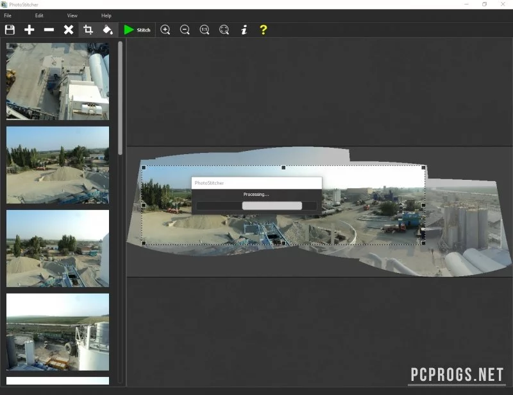The image size is (513, 395).
Task: Click the PhotoStitcher app icon in title bar
Action: coord(4,4)
